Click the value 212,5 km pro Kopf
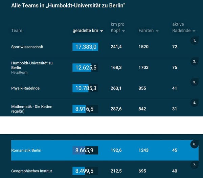 point(116,171)
